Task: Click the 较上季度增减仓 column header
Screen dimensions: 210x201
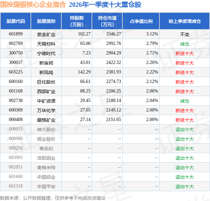Action: click(x=184, y=21)
